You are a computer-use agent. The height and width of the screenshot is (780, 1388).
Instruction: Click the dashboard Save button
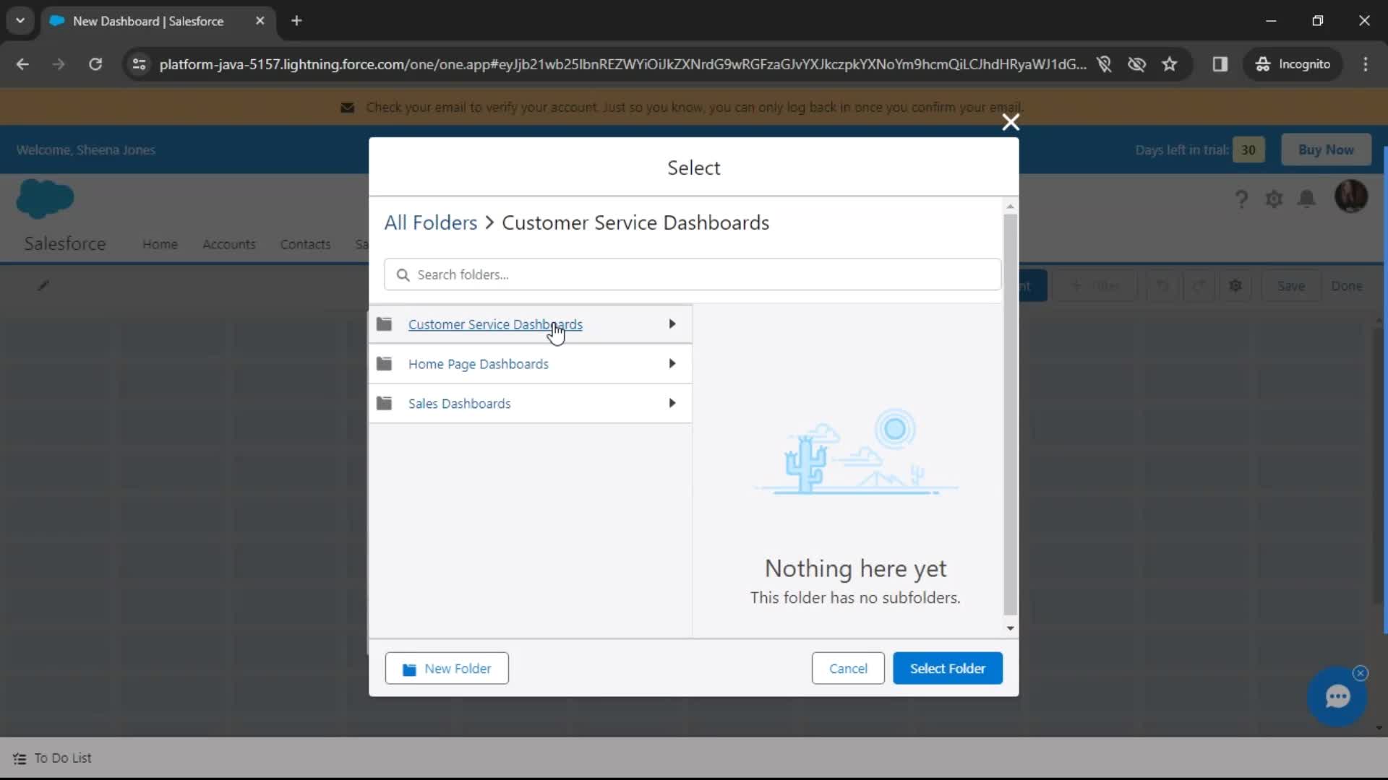[1291, 286]
